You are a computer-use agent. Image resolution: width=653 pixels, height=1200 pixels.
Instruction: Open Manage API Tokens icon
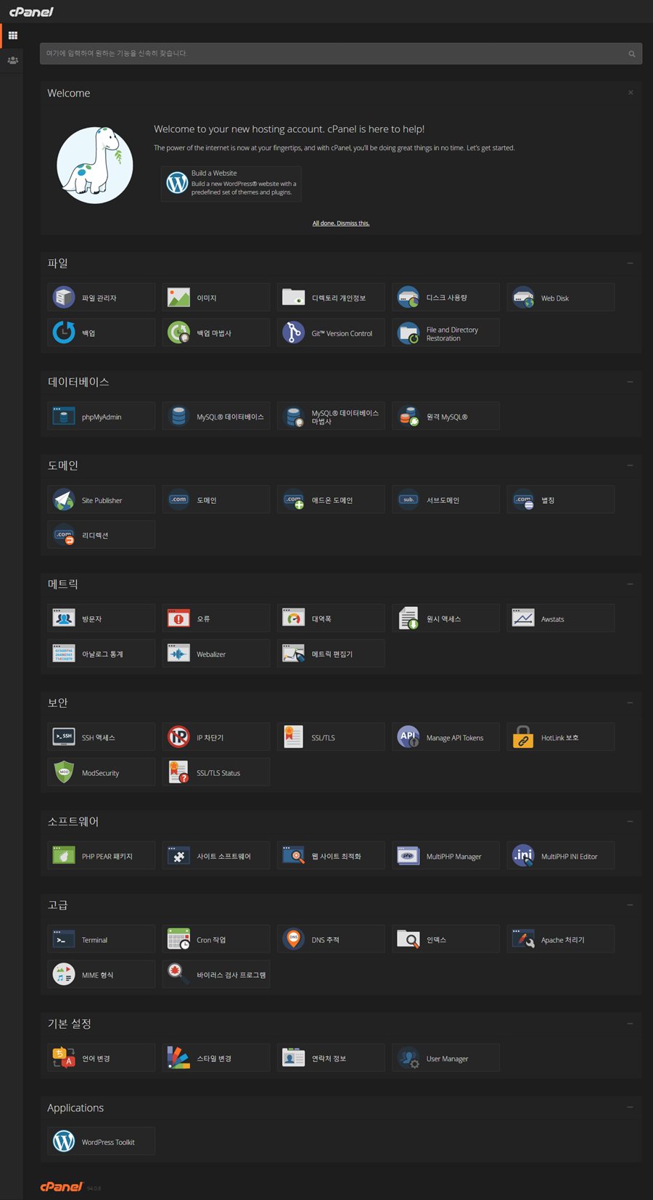click(x=408, y=738)
